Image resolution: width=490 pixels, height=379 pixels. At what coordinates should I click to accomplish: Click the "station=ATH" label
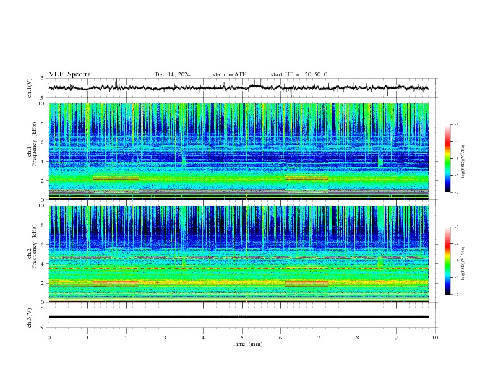pyautogui.click(x=230, y=74)
